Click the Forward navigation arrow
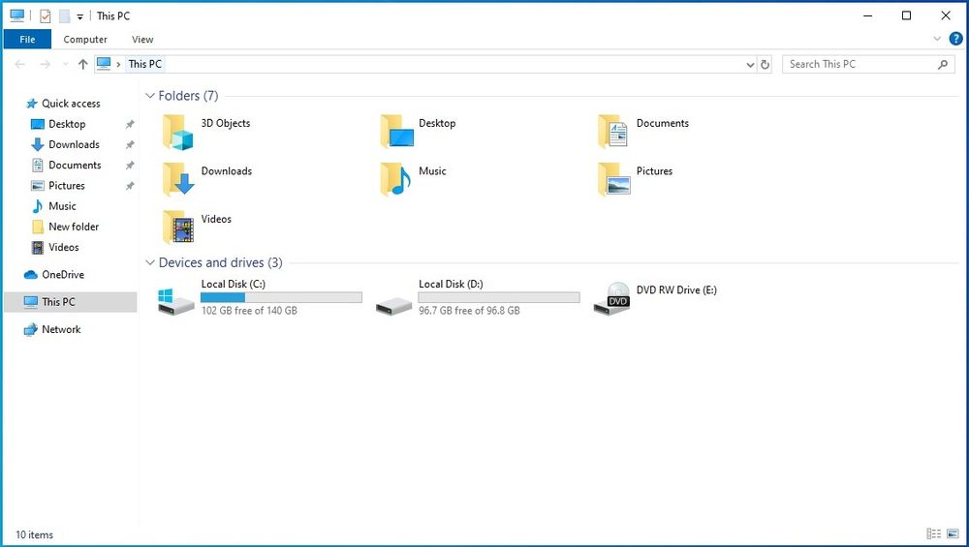The height and width of the screenshot is (547, 969). pos(45,64)
